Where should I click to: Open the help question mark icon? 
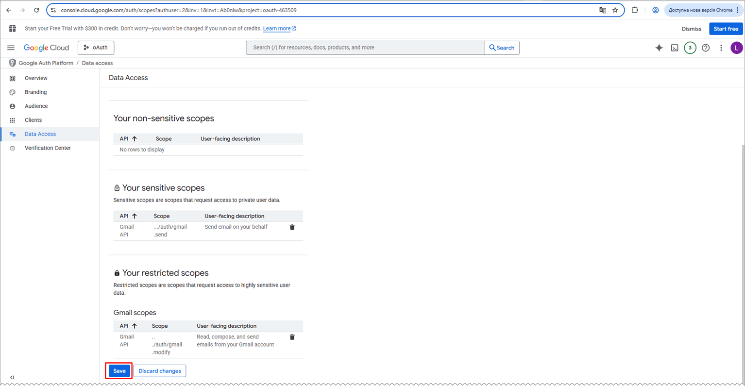(706, 48)
